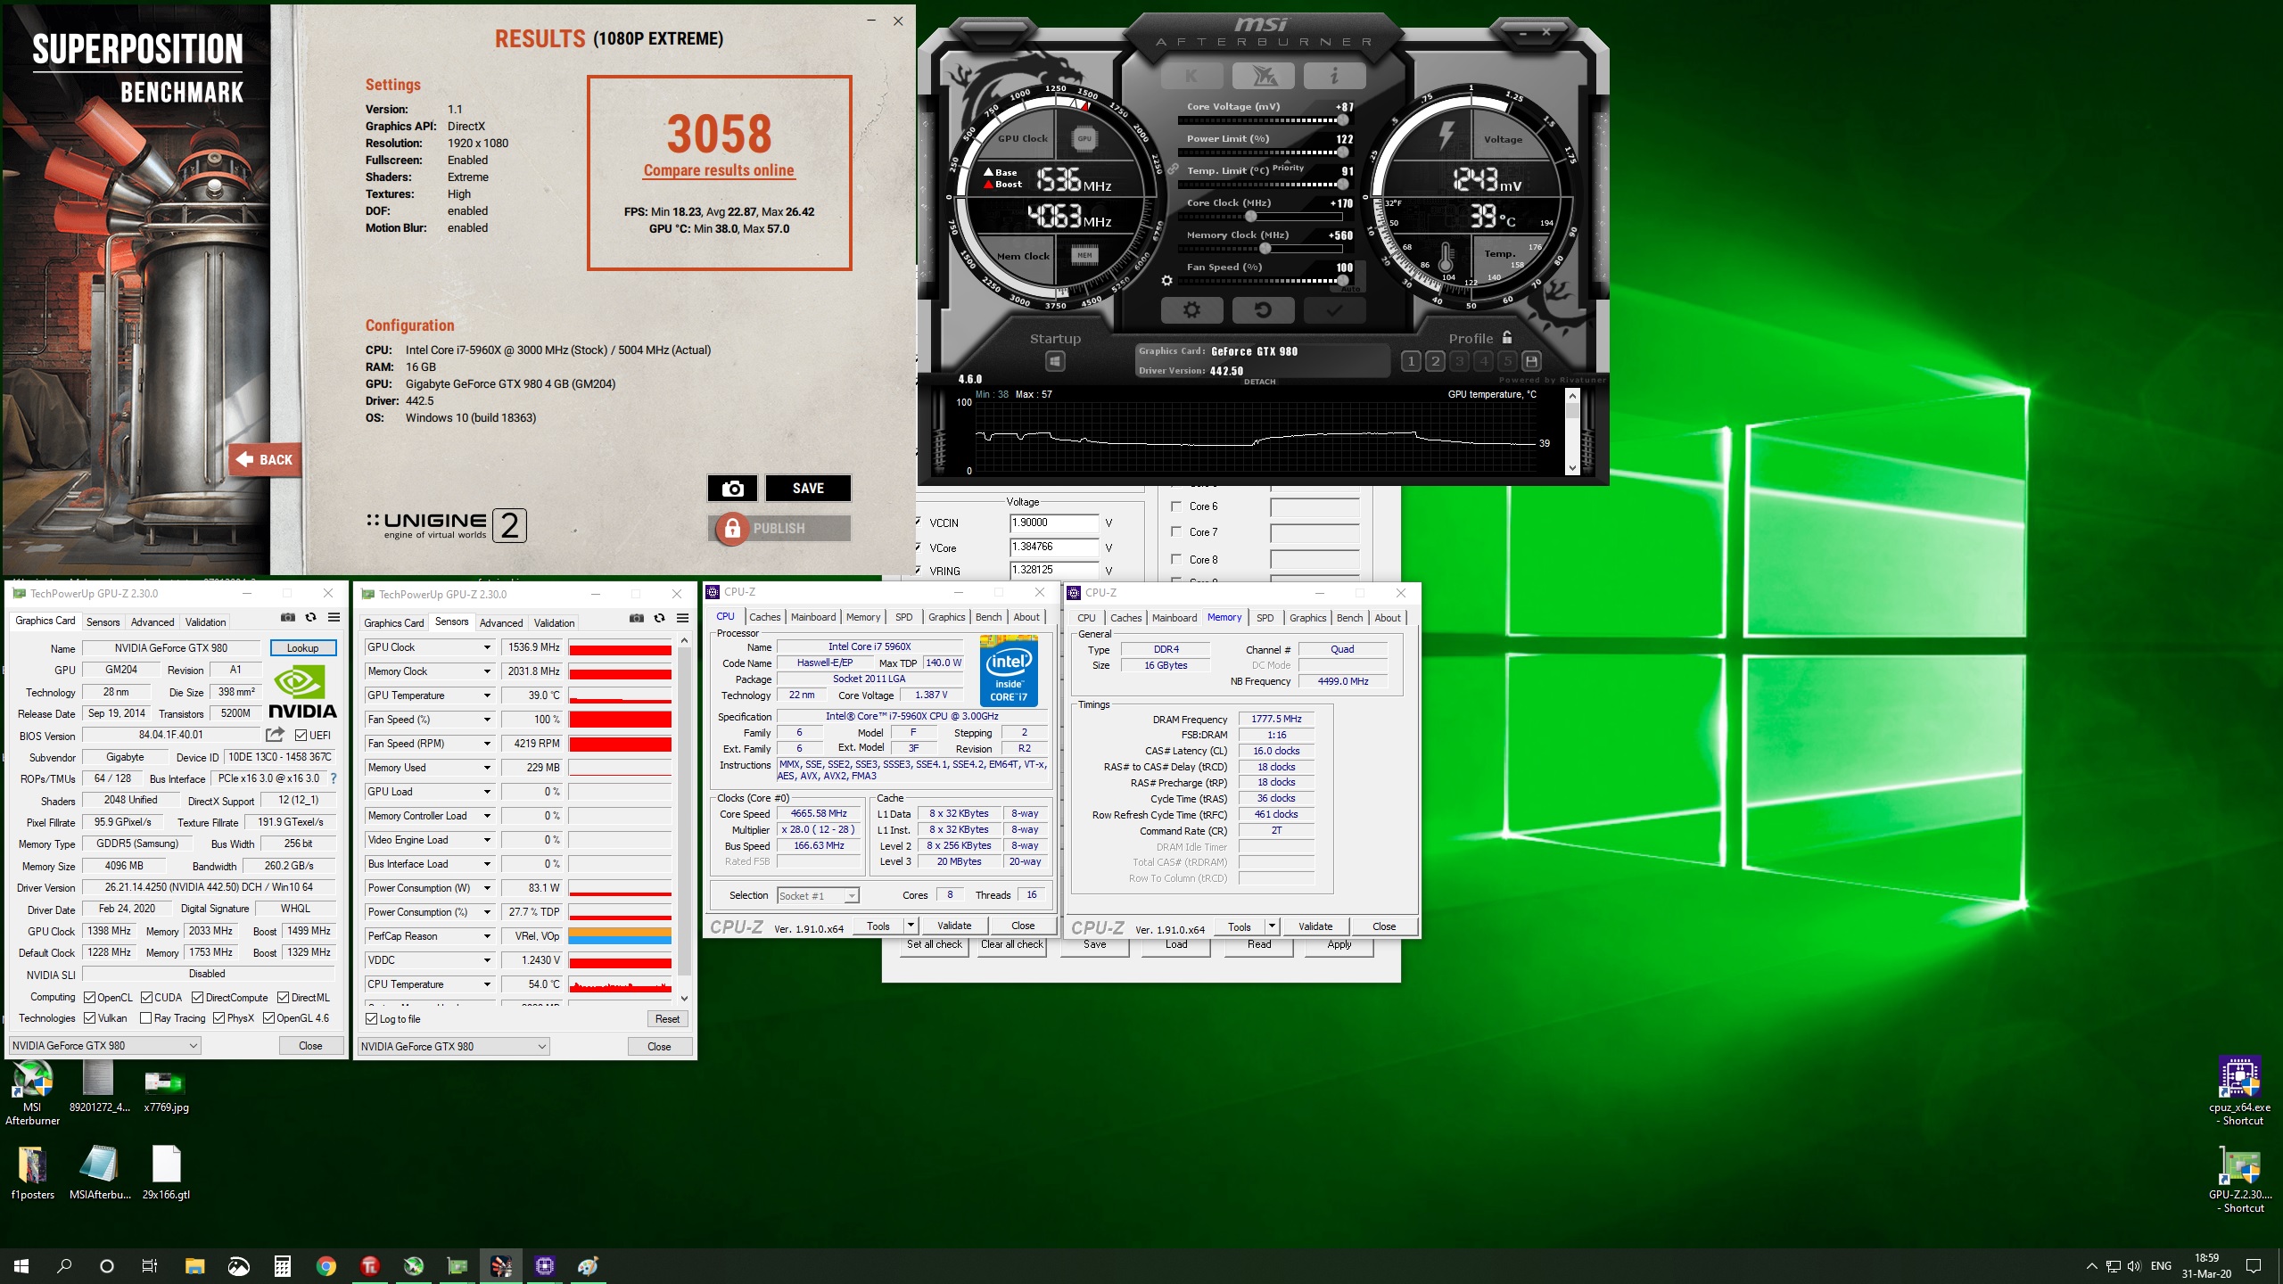Image resolution: width=2283 pixels, height=1284 pixels.
Task: Click Validate button in CPU-Z CPU window
Action: 954,926
